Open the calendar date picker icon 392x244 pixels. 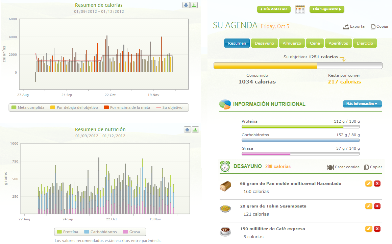pyautogui.click(x=300, y=9)
